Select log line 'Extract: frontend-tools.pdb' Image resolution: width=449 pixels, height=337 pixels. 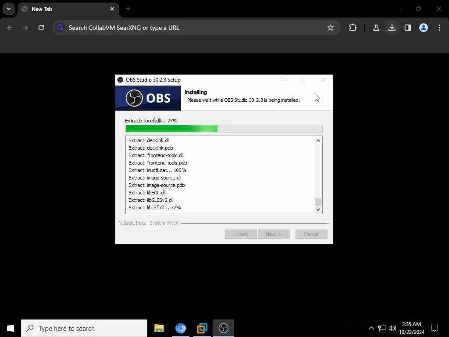pos(158,163)
